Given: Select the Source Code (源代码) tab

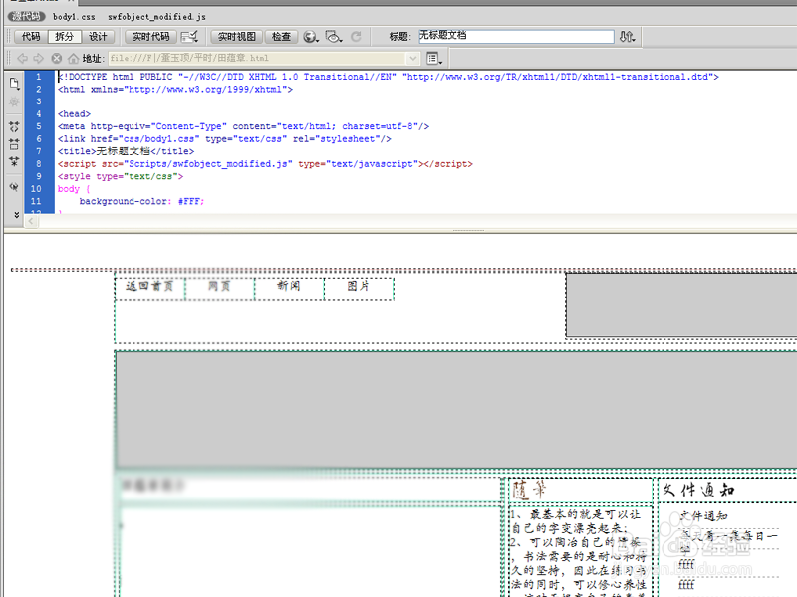Looking at the screenshot, I should (27, 17).
